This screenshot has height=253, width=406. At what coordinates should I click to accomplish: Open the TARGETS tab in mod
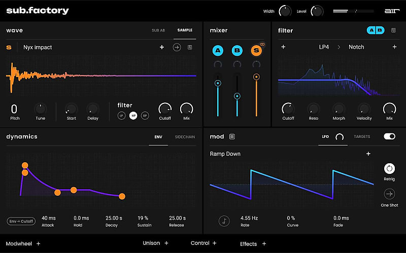click(362, 136)
